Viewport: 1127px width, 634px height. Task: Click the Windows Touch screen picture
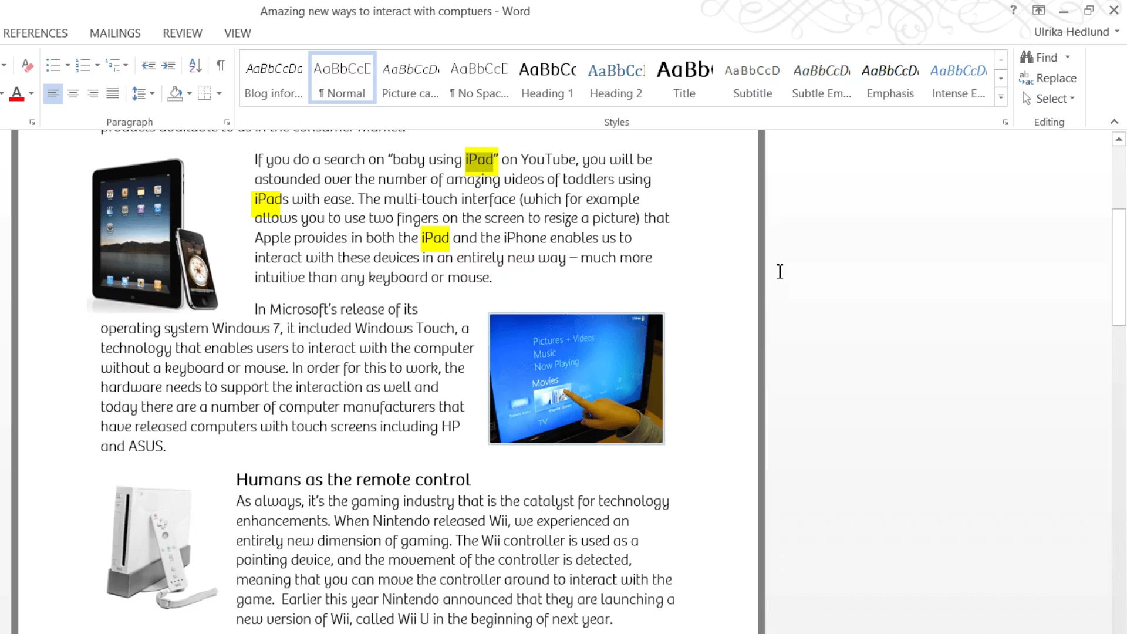(576, 379)
